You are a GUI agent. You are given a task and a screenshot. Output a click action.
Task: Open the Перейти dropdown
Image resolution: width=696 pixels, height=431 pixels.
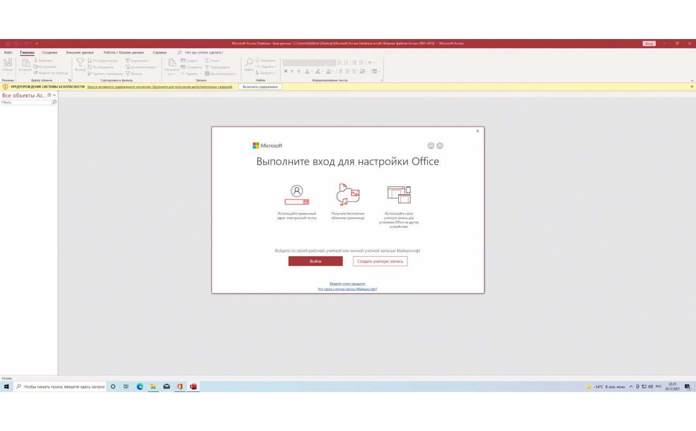[x=266, y=67]
